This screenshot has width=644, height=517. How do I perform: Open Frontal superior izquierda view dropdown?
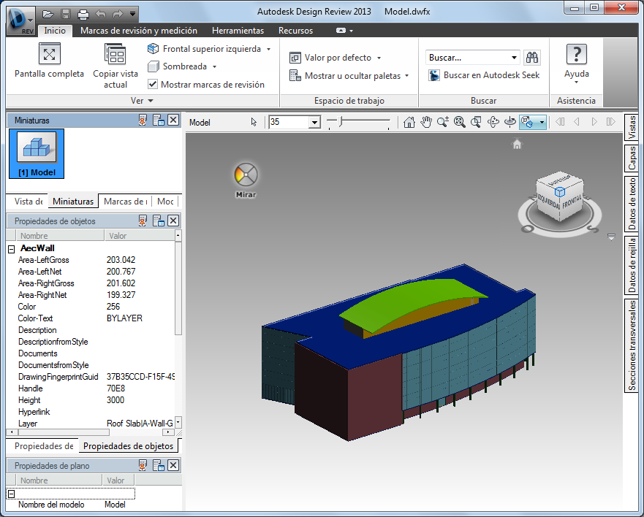[x=268, y=49]
